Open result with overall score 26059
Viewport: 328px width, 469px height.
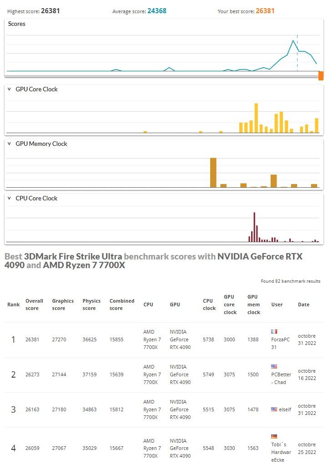coord(32,448)
